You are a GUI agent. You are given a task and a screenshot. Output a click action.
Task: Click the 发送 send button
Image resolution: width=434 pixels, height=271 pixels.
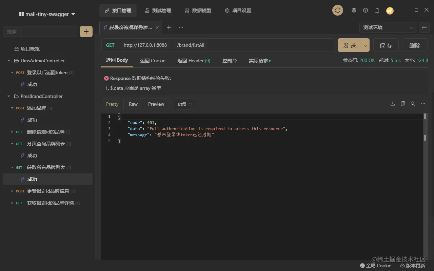[350, 45]
